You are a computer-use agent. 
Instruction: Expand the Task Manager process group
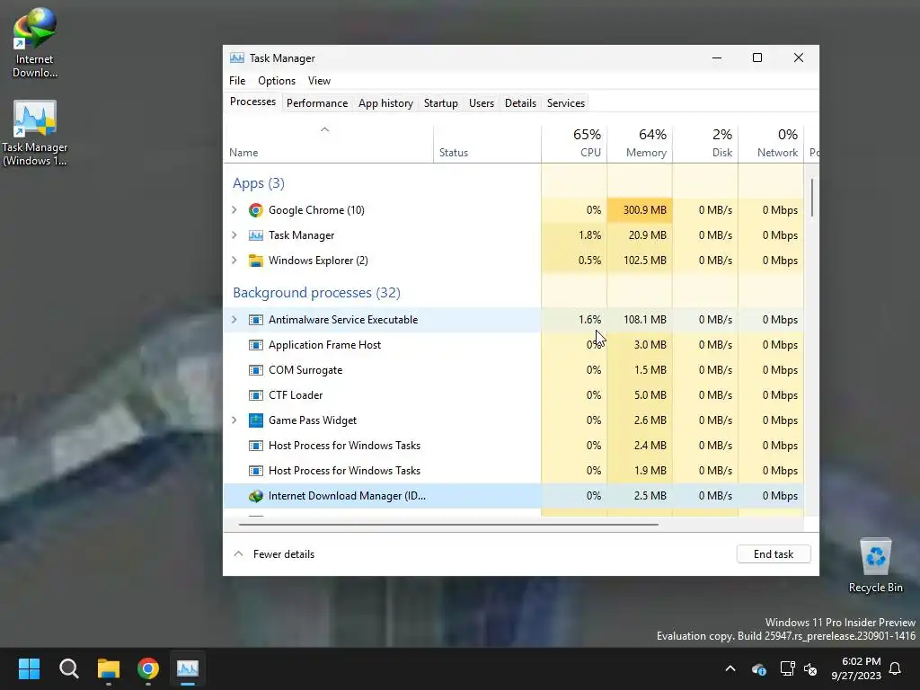(x=234, y=235)
